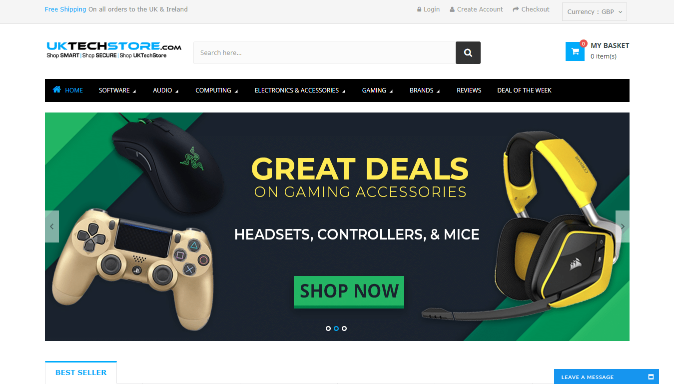Switch to the Best Seller tab
This screenshot has width=674, height=384.
pos(81,372)
